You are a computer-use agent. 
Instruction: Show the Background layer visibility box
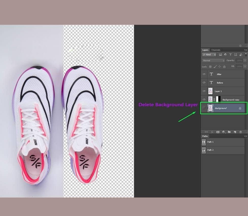coord(204,108)
